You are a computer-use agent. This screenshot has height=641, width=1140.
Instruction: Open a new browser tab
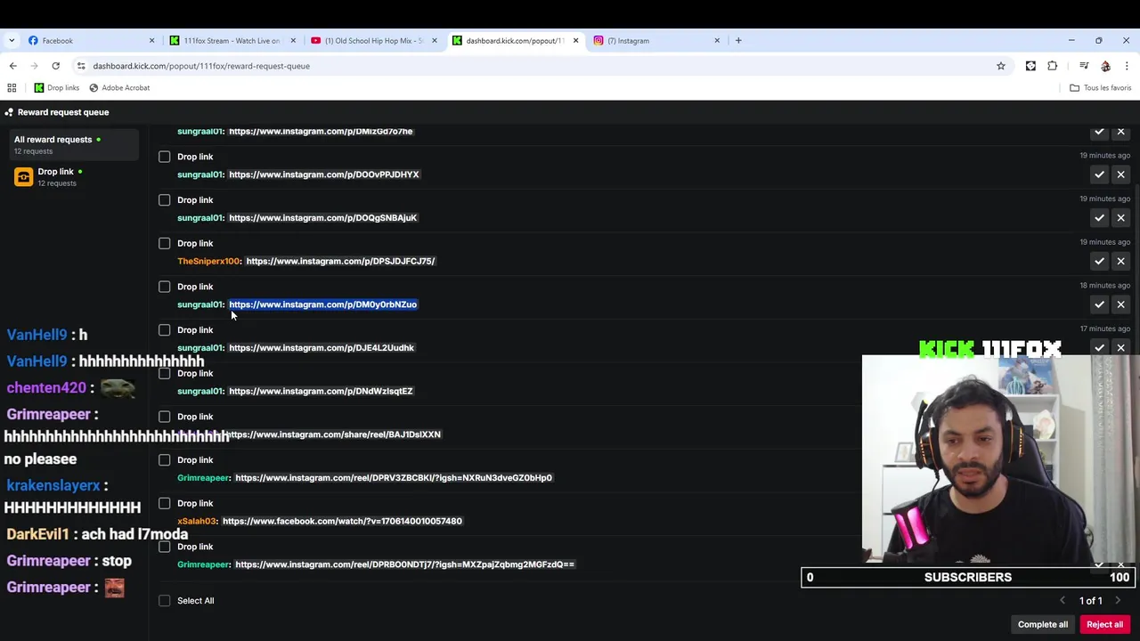click(738, 40)
